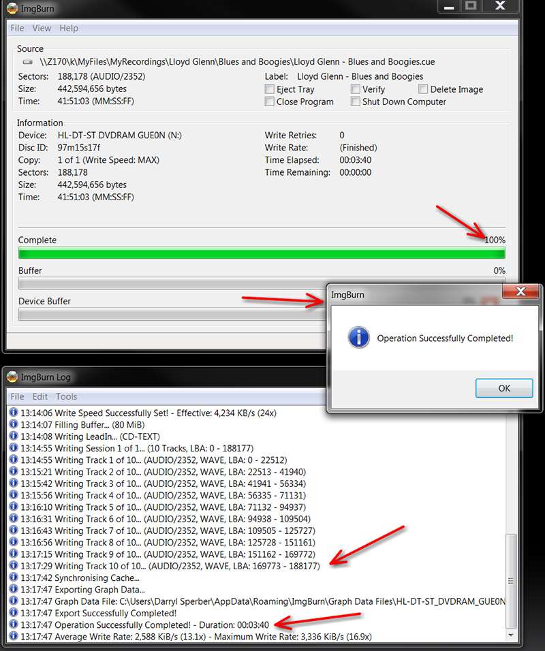This screenshot has width=545, height=651.
Task: Click info icon of 'Writing Track 5 of 10' entry
Action: [14, 507]
